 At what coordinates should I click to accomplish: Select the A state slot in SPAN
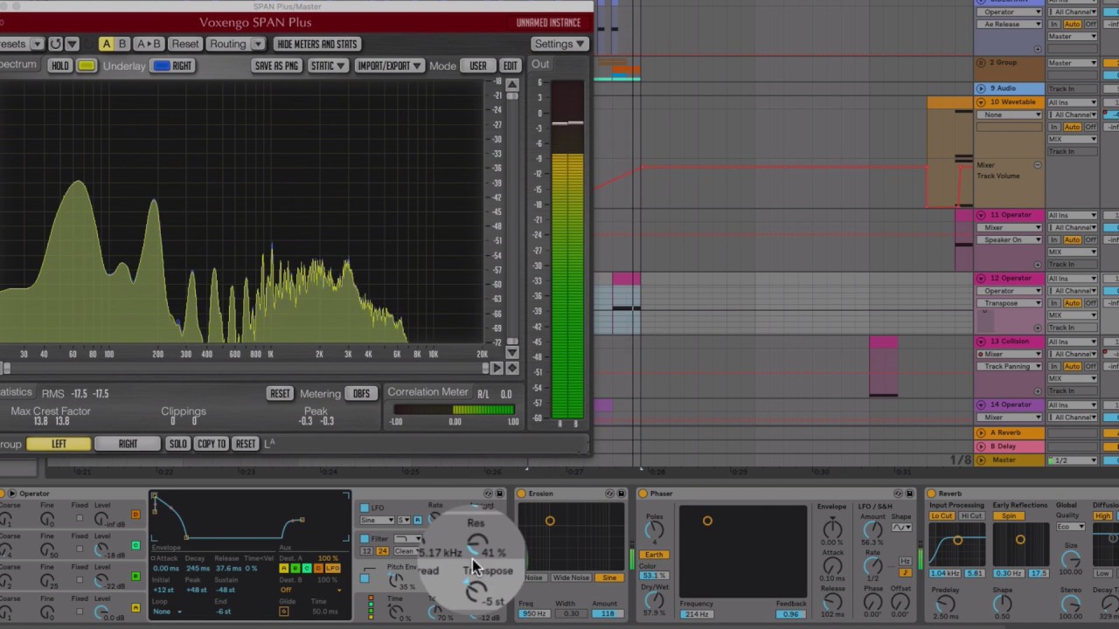click(106, 44)
